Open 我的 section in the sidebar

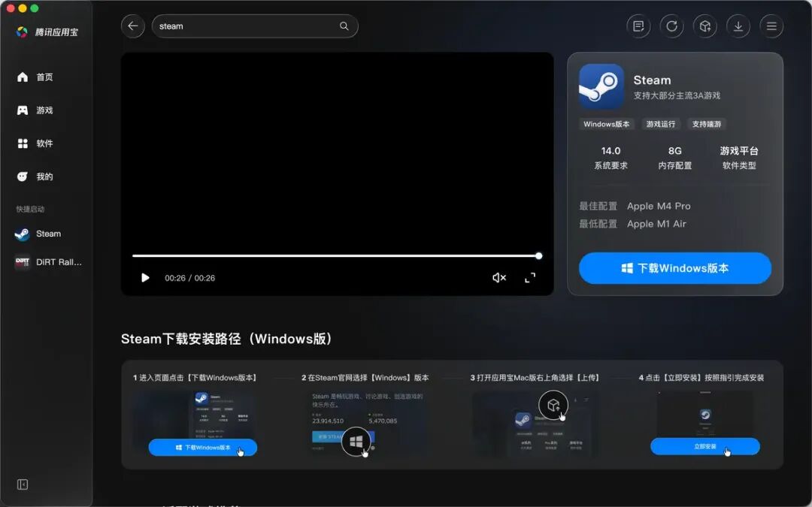coord(35,177)
